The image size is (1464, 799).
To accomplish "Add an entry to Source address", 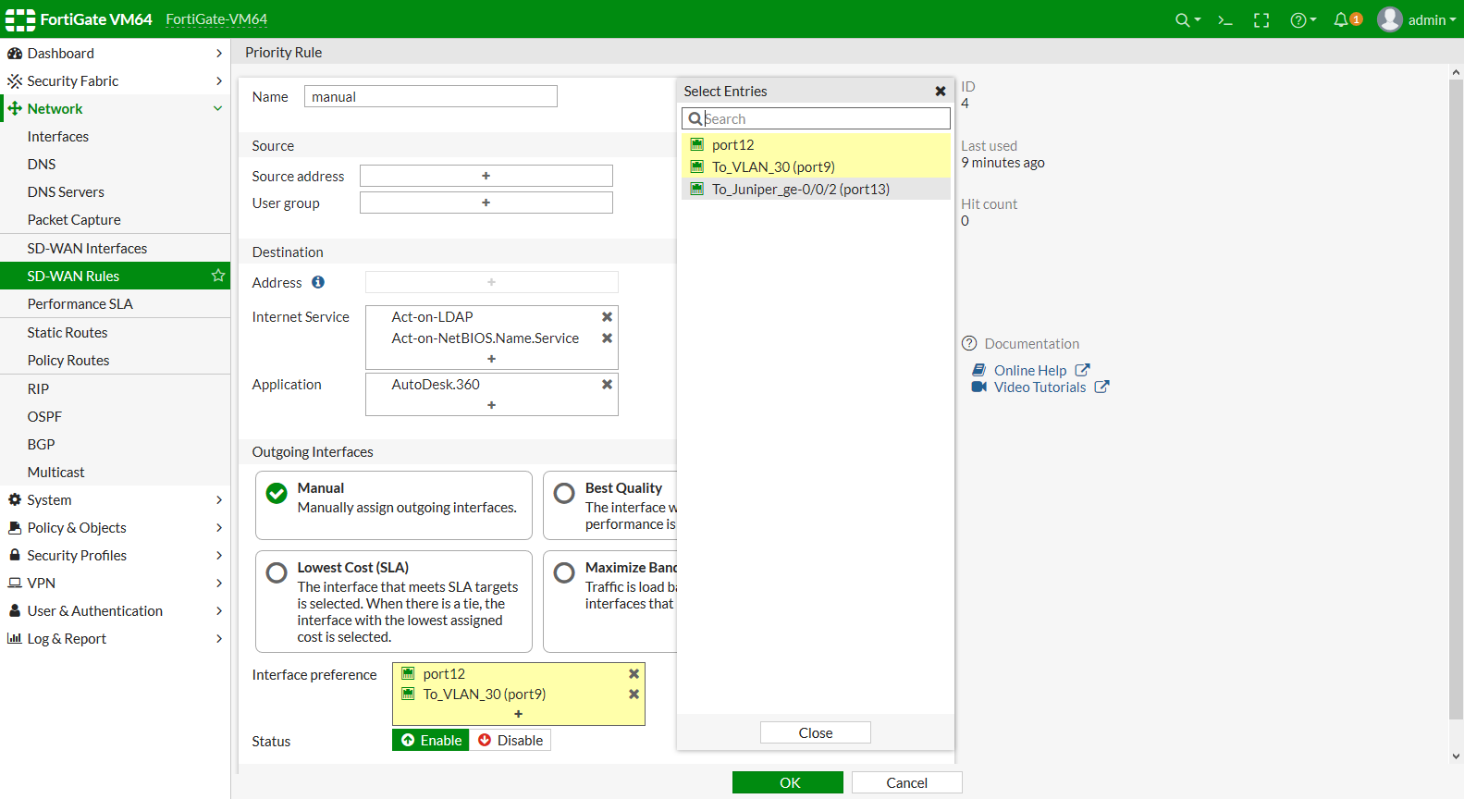I will (x=486, y=176).
